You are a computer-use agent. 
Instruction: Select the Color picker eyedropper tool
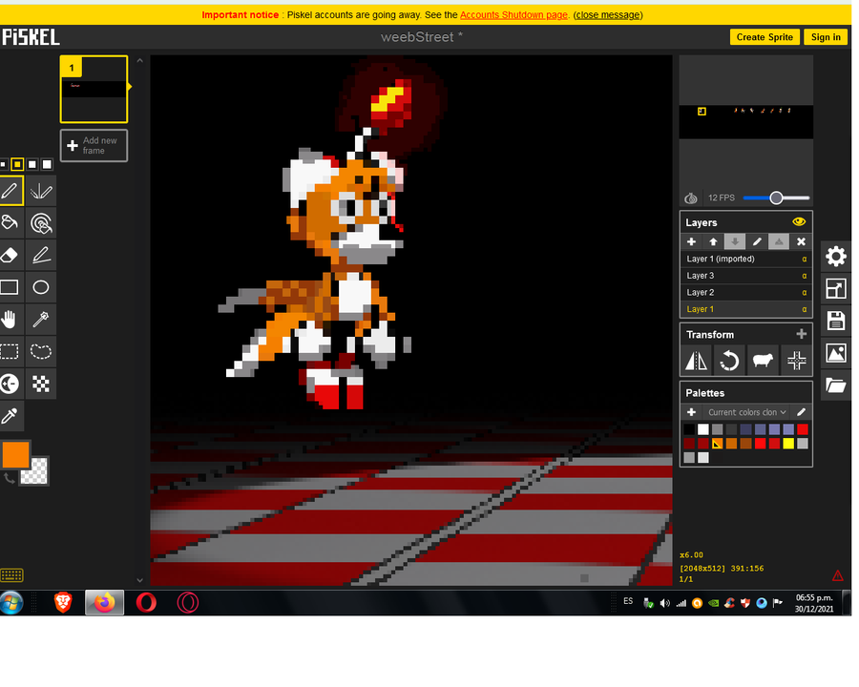10,415
